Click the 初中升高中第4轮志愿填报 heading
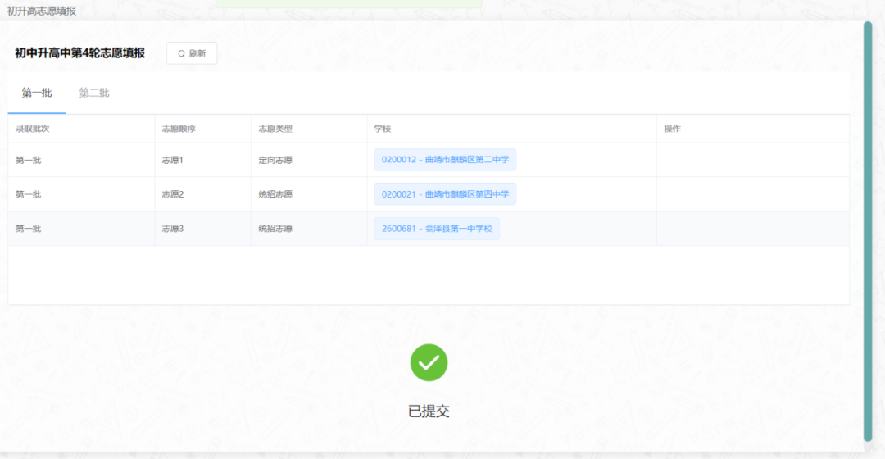885x459 pixels. 79,53
